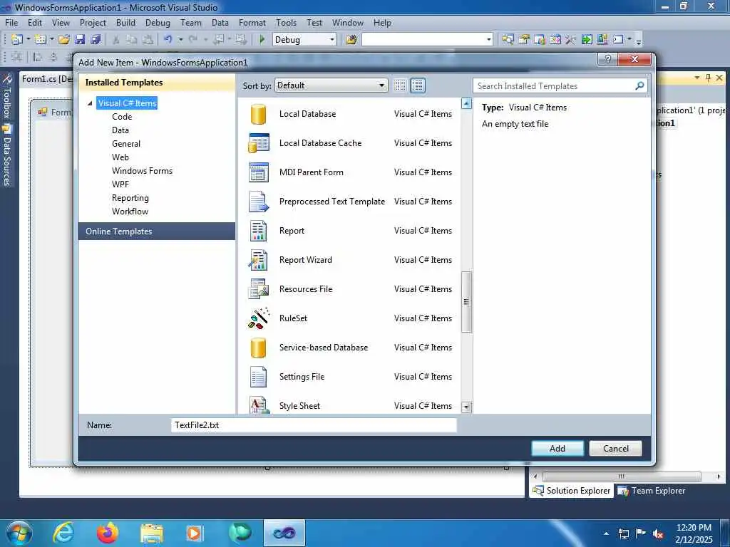Collapse the Visual C# Items tree node

[90, 103]
